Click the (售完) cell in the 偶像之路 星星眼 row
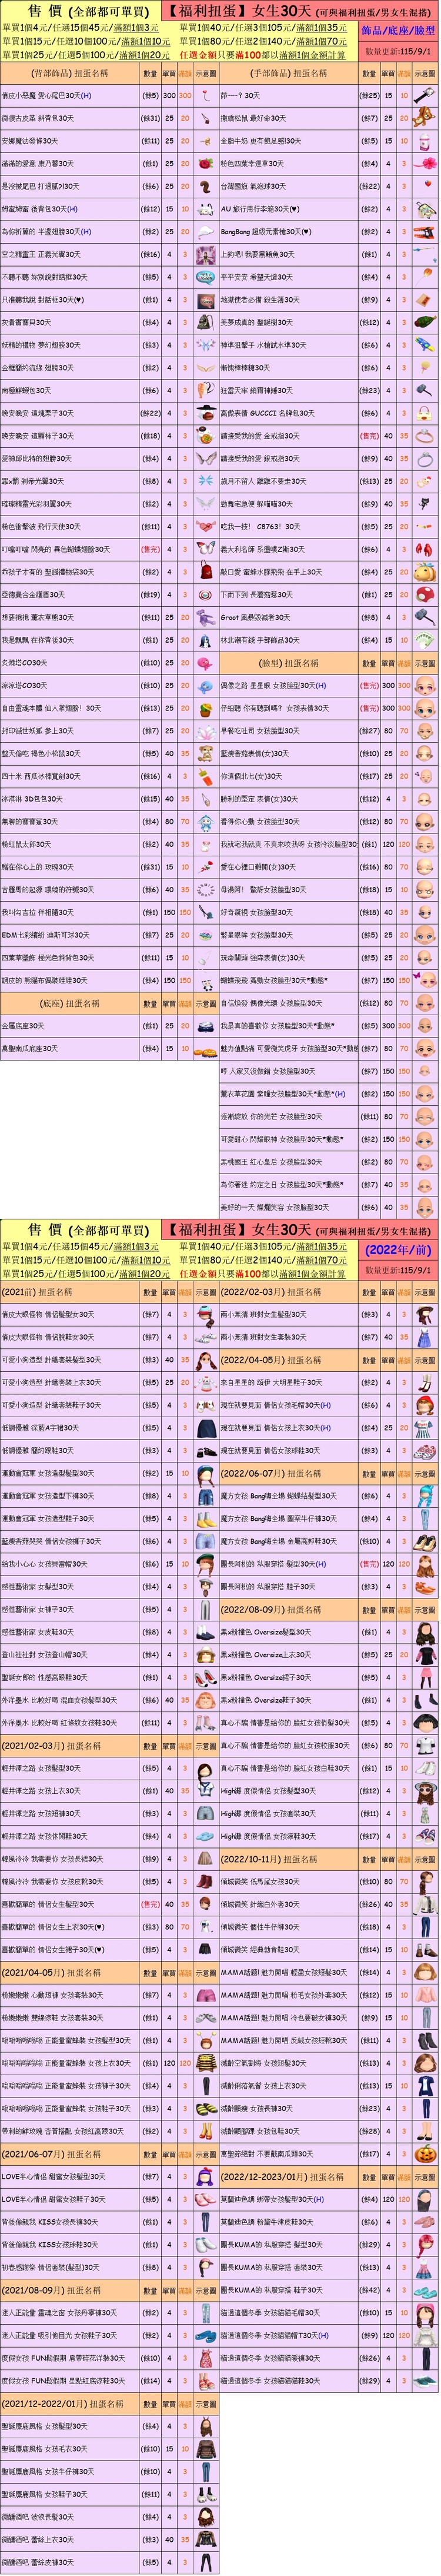 tap(369, 686)
